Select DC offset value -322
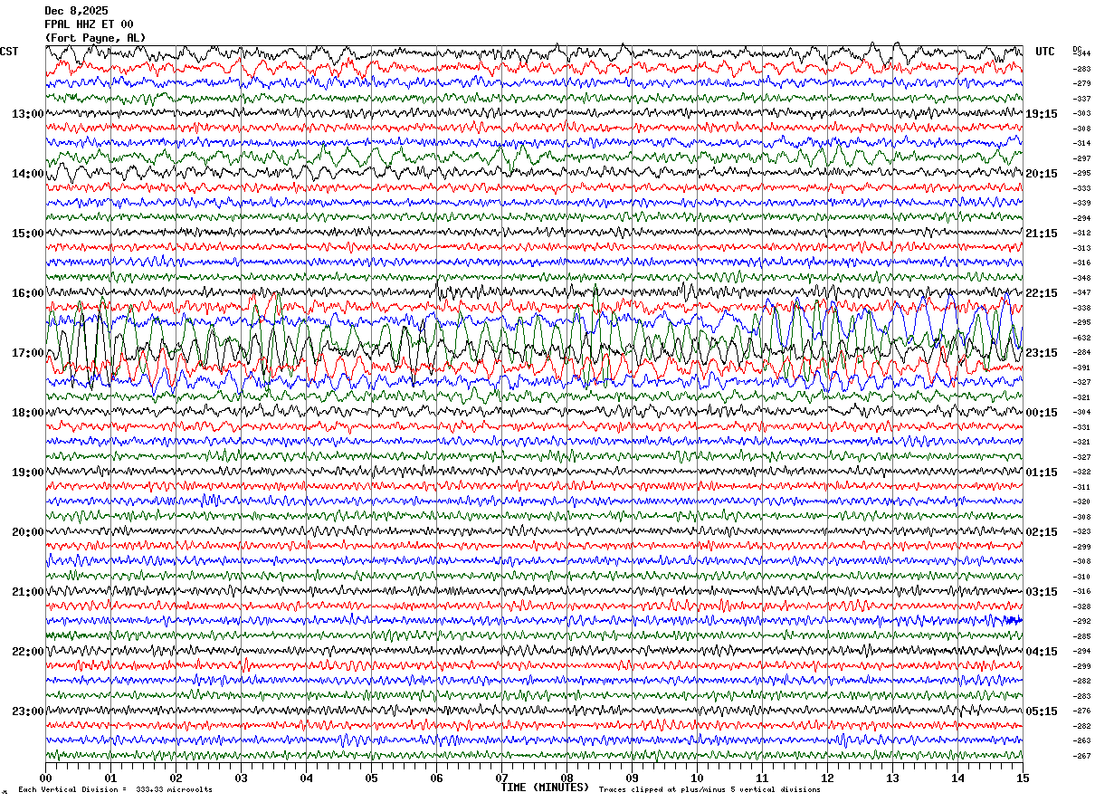 tap(1081, 472)
